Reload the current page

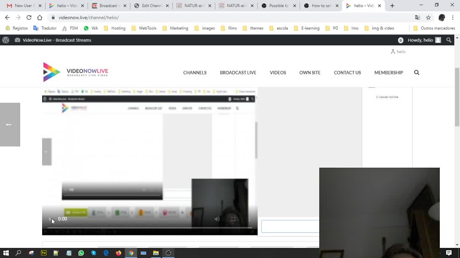click(29, 18)
